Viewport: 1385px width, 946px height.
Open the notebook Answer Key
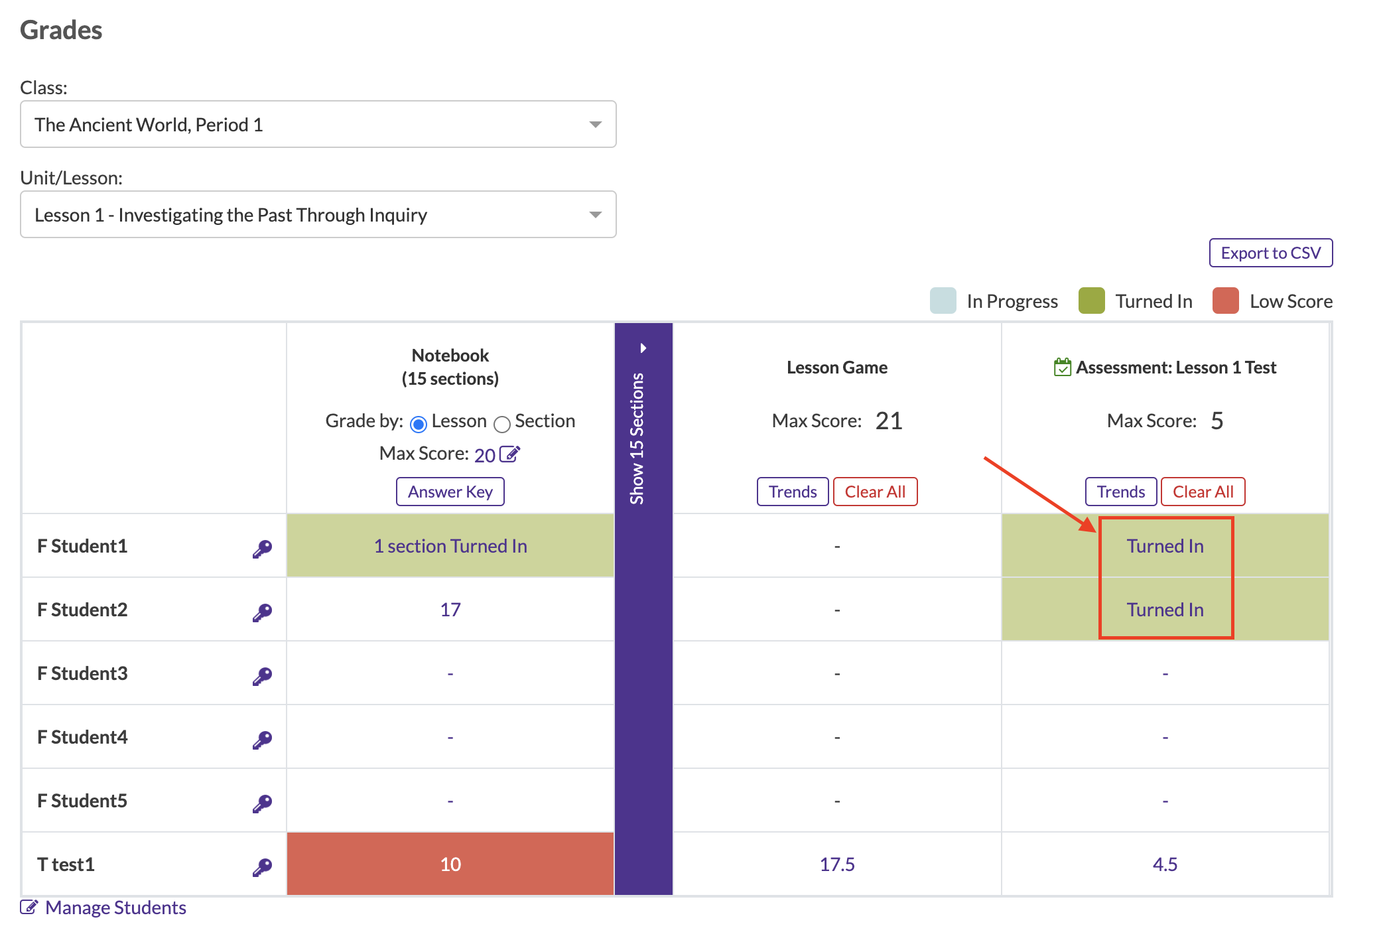(x=450, y=492)
